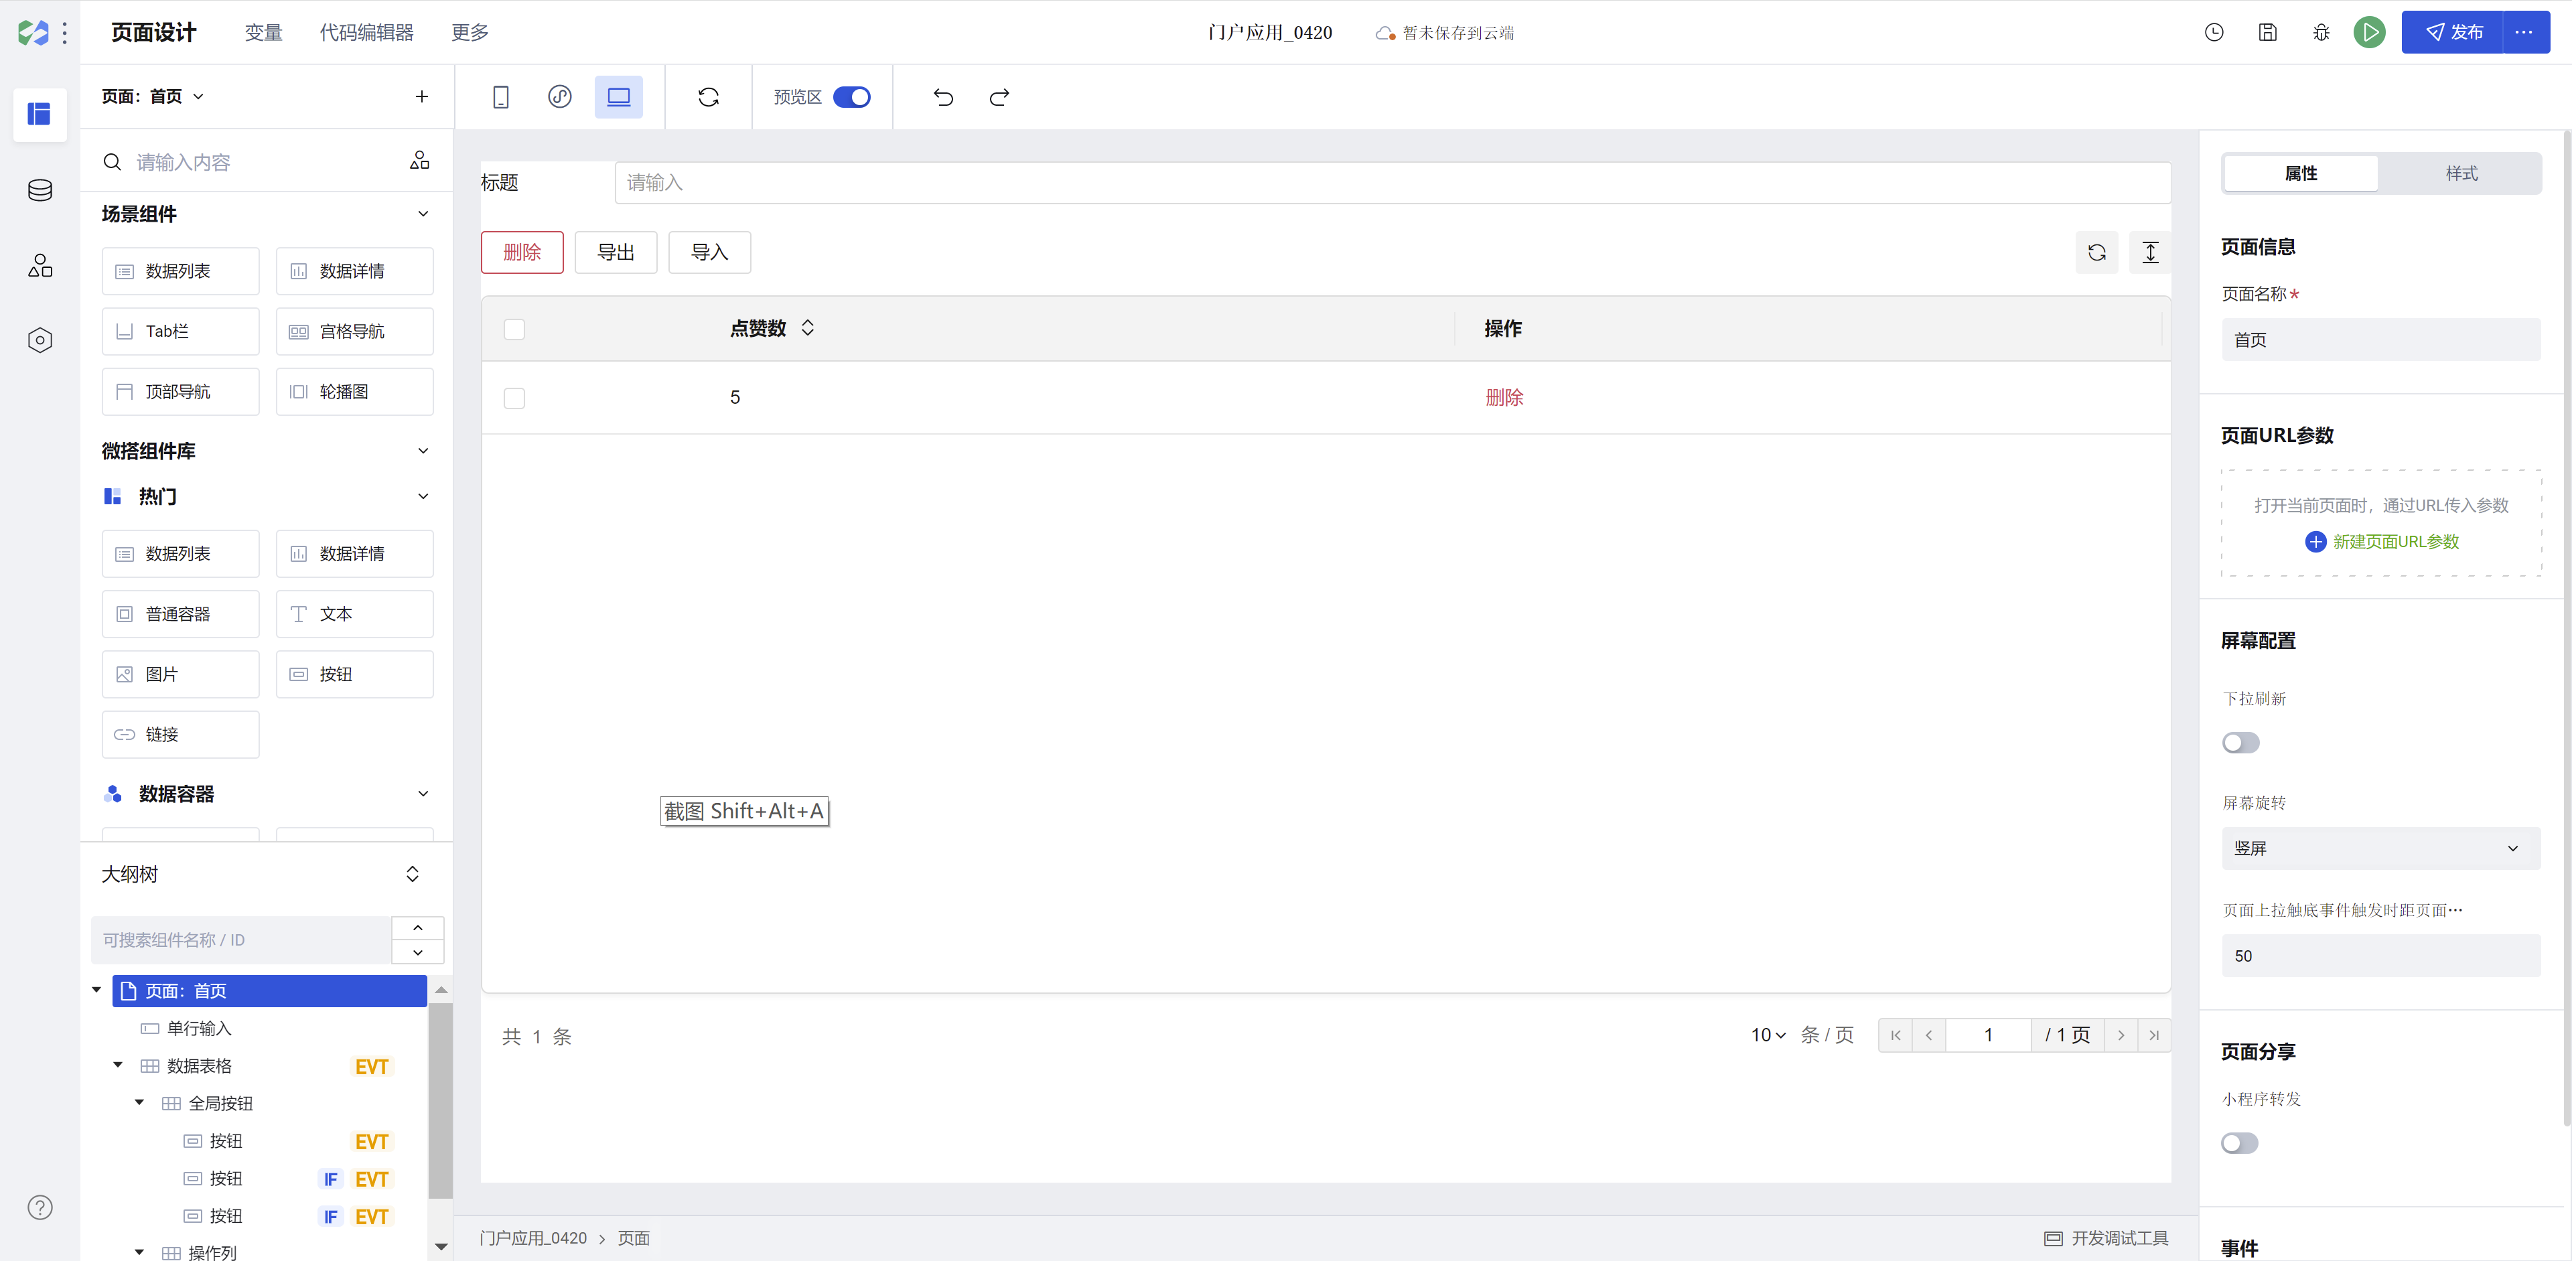Adjust table row height icon

(2151, 252)
